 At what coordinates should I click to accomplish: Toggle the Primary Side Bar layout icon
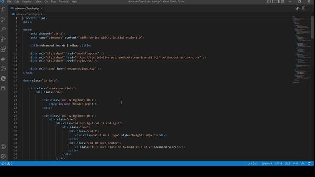point(269,1)
